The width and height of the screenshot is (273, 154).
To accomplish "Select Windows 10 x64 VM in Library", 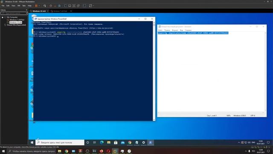I will 15,22.
